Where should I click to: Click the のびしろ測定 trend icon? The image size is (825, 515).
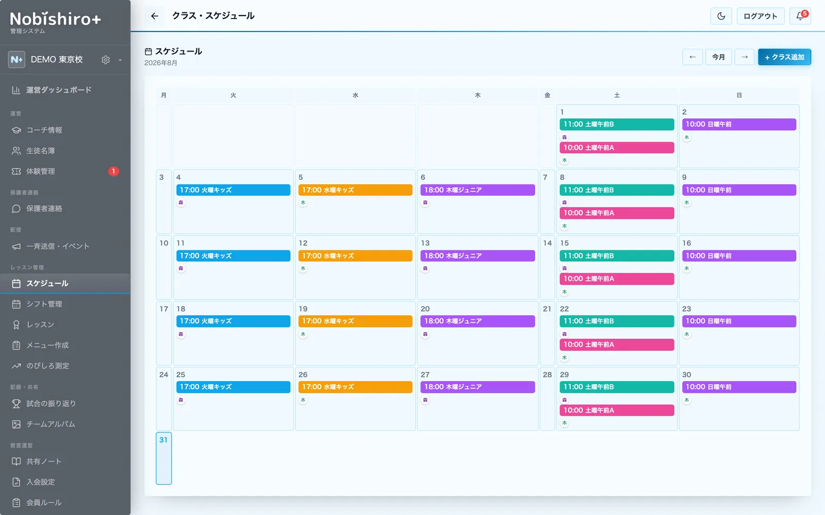16,366
